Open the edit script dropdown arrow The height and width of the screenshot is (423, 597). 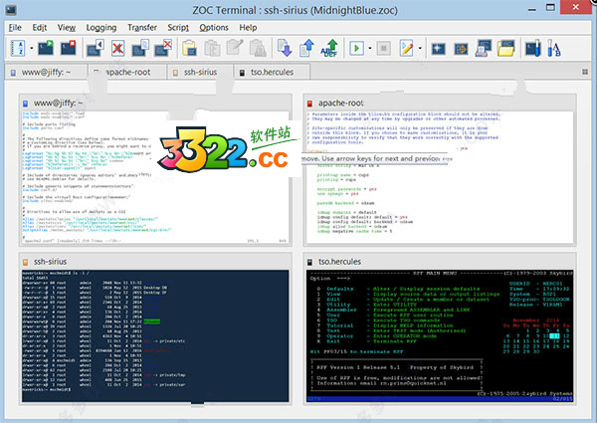pos(420,49)
